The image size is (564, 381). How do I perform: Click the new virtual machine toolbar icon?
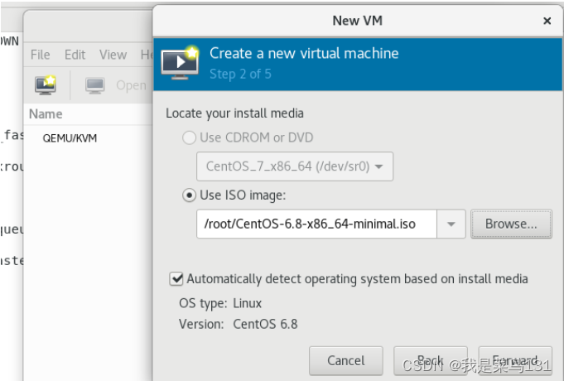click(x=46, y=85)
